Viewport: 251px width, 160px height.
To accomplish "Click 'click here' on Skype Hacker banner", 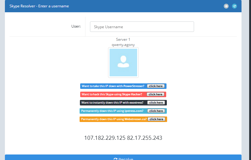I will pos(155,94).
